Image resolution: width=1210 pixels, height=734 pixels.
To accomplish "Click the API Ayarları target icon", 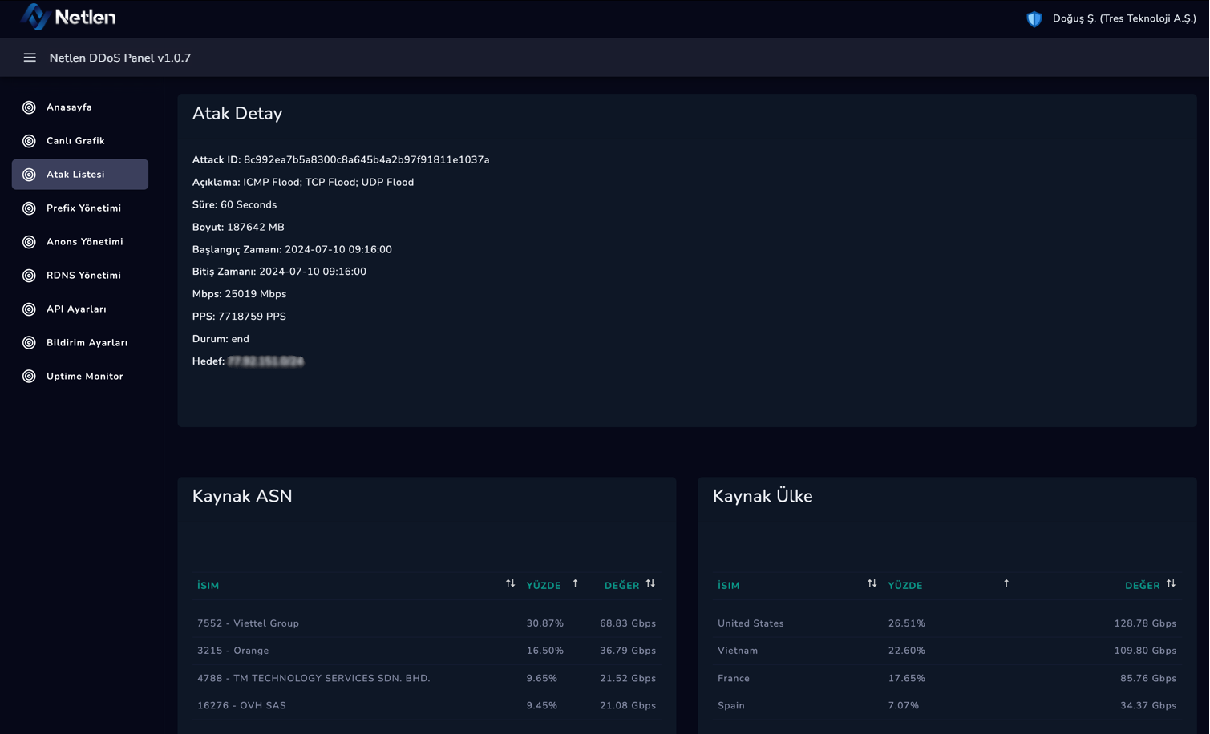I will point(29,309).
